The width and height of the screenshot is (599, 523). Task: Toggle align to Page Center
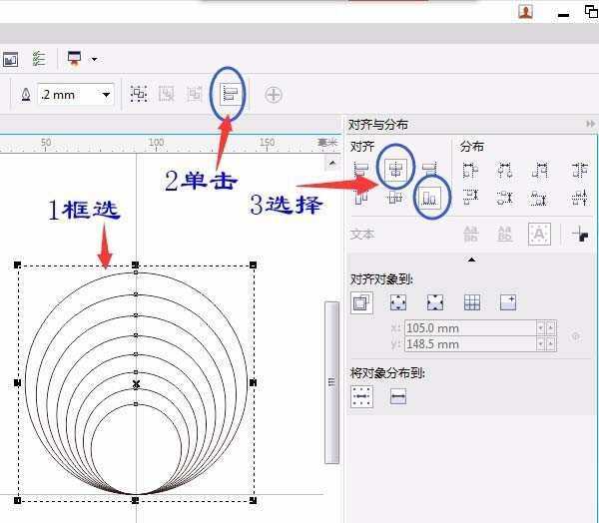pyautogui.click(x=435, y=302)
